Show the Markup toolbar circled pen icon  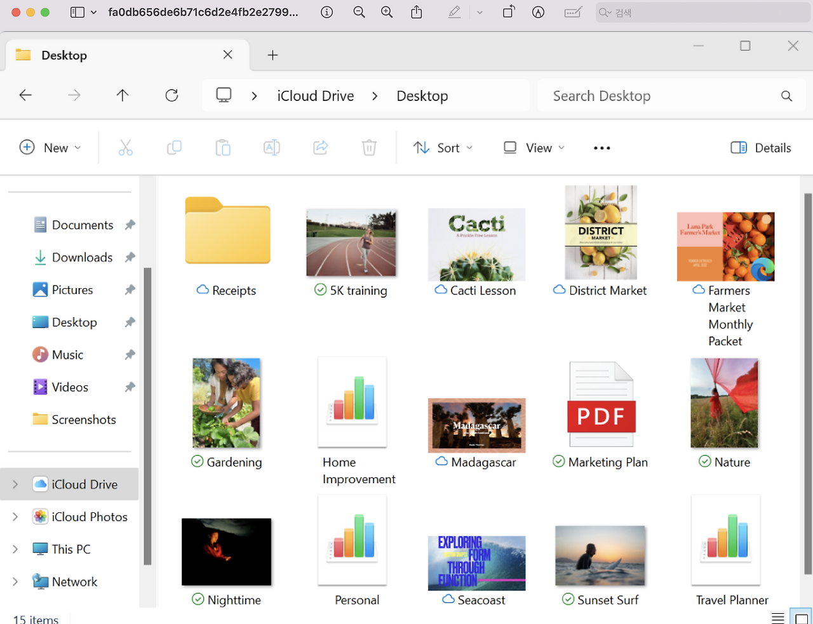pyautogui.click(x=539, y=12)
